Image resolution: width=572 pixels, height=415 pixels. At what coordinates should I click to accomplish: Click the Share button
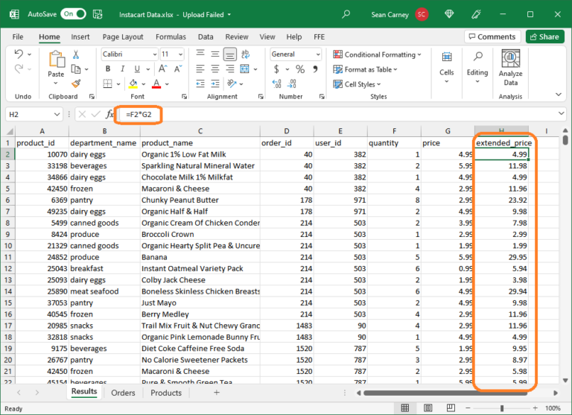pos(544,37)
